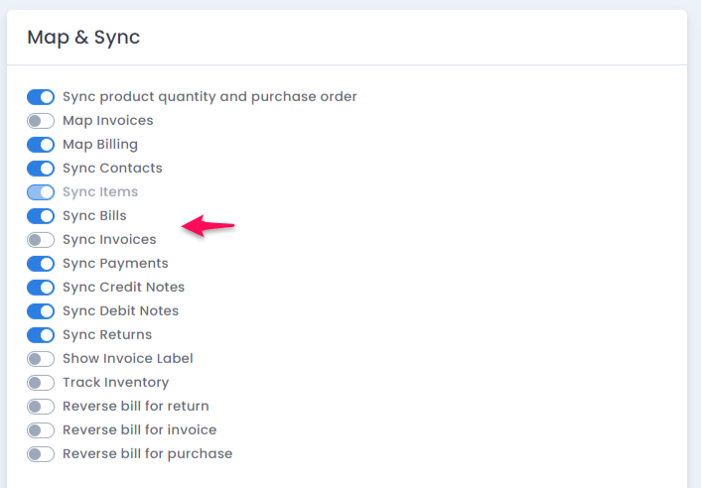Enable Reverse bill for return toggle

41,407
